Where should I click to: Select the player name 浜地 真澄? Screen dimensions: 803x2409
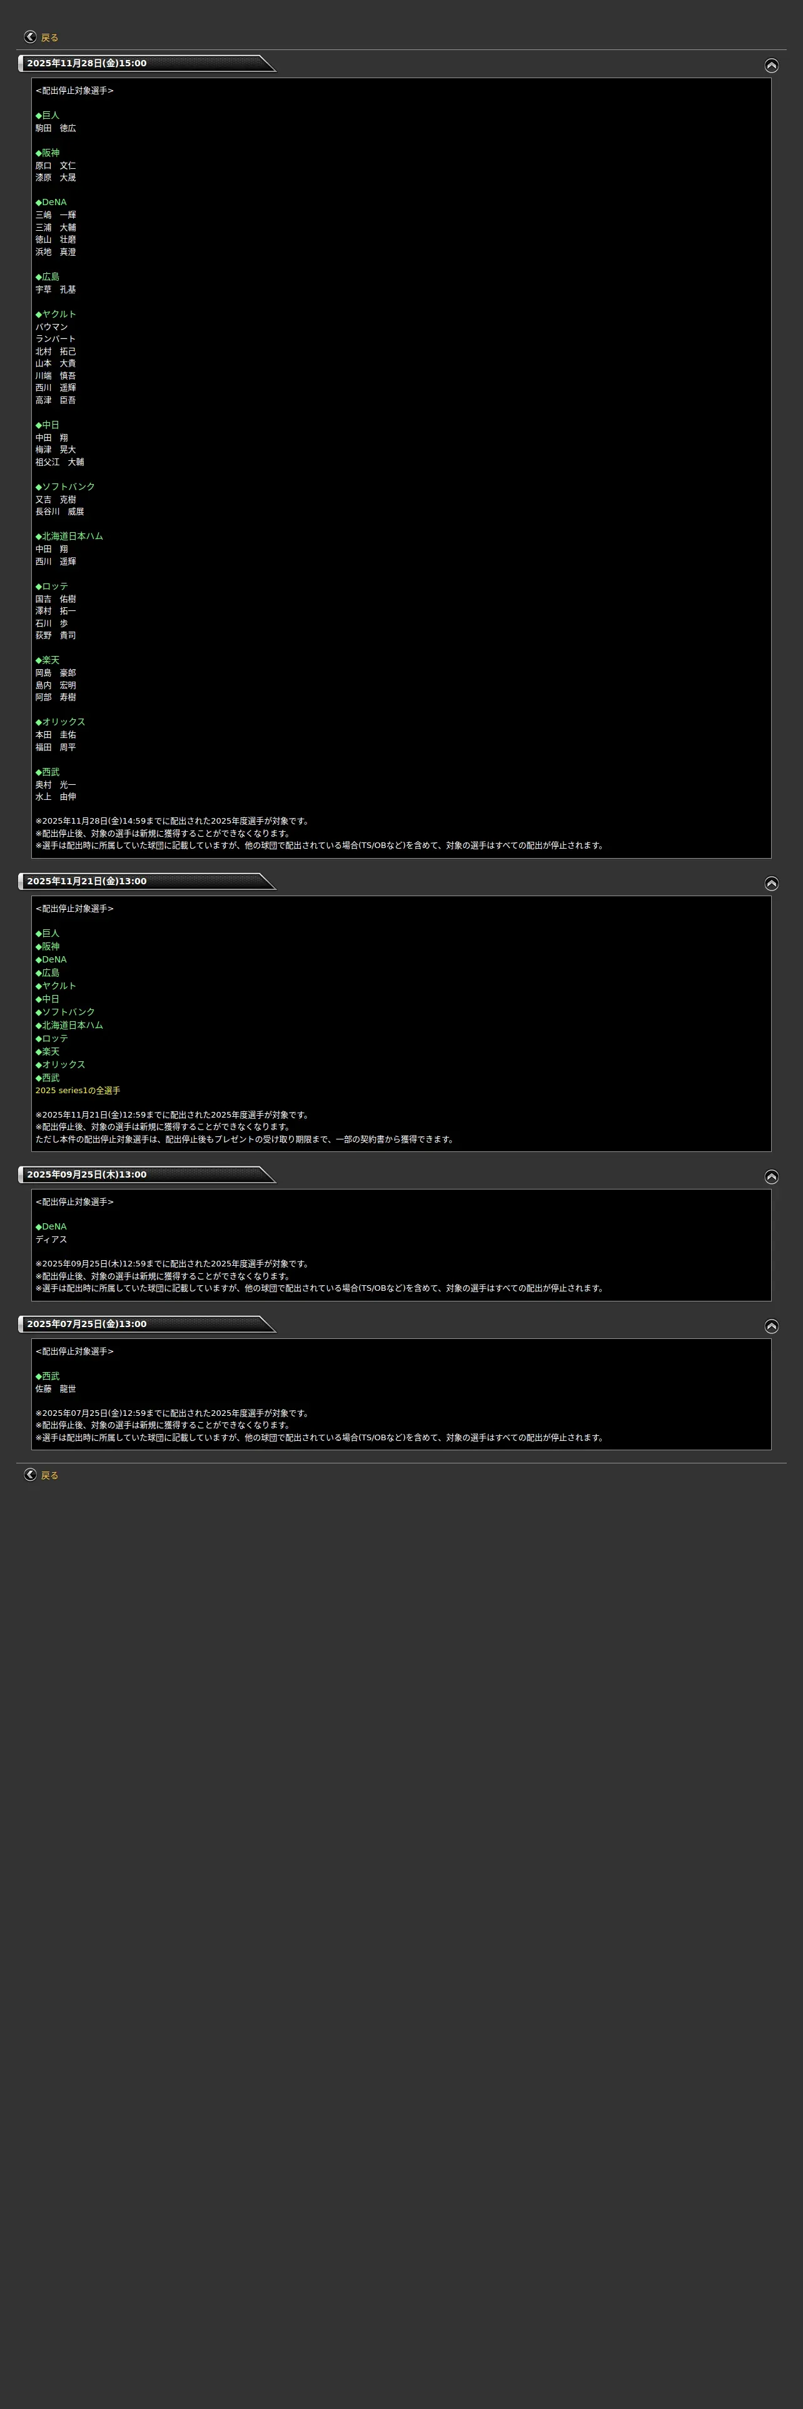click(x=56, y=253)
